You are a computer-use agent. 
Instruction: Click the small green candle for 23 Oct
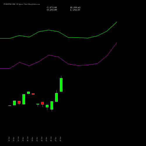[47, 106]
